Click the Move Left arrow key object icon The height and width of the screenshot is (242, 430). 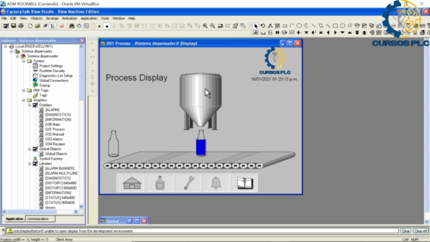(328, 33)
